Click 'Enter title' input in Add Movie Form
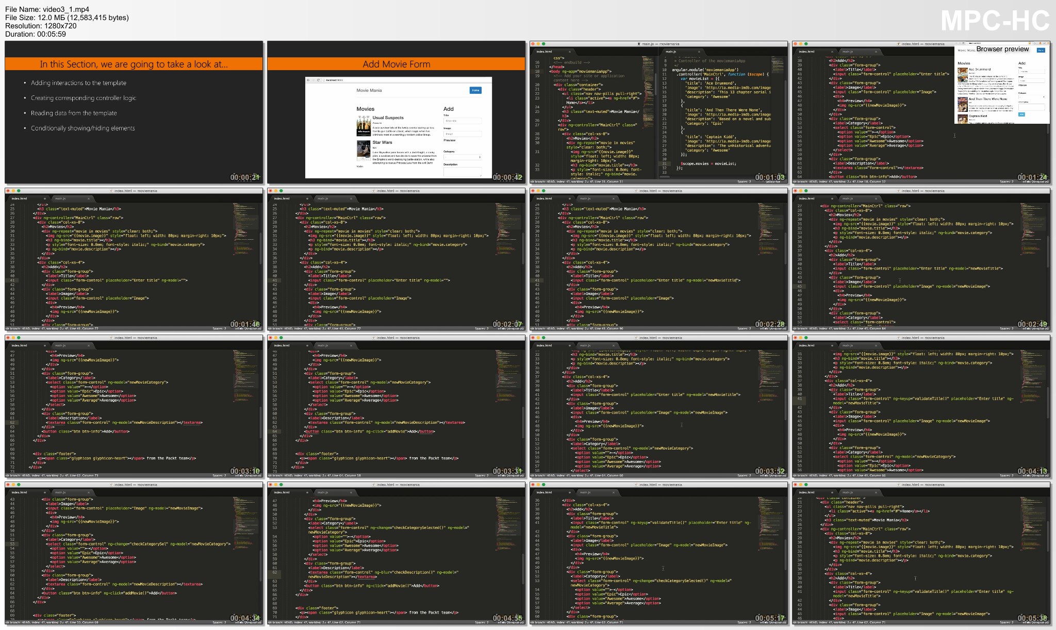The height and width of the screenshot is (630, 1056). [x=462, y=121]
